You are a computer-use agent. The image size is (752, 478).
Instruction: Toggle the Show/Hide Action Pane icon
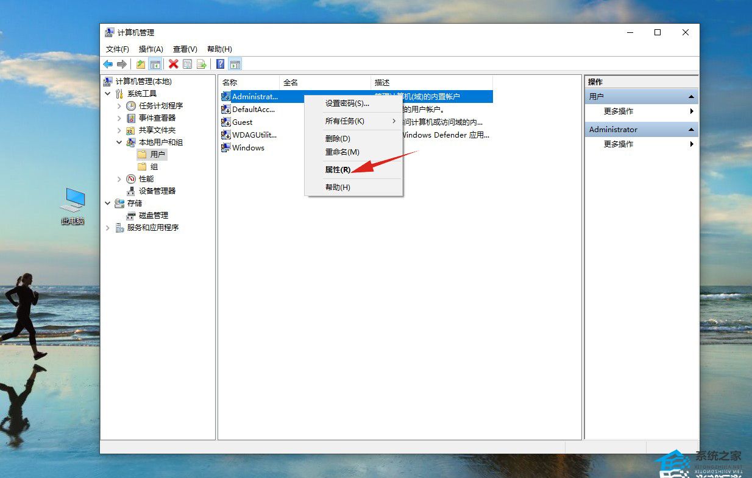[x=235, y=64]
